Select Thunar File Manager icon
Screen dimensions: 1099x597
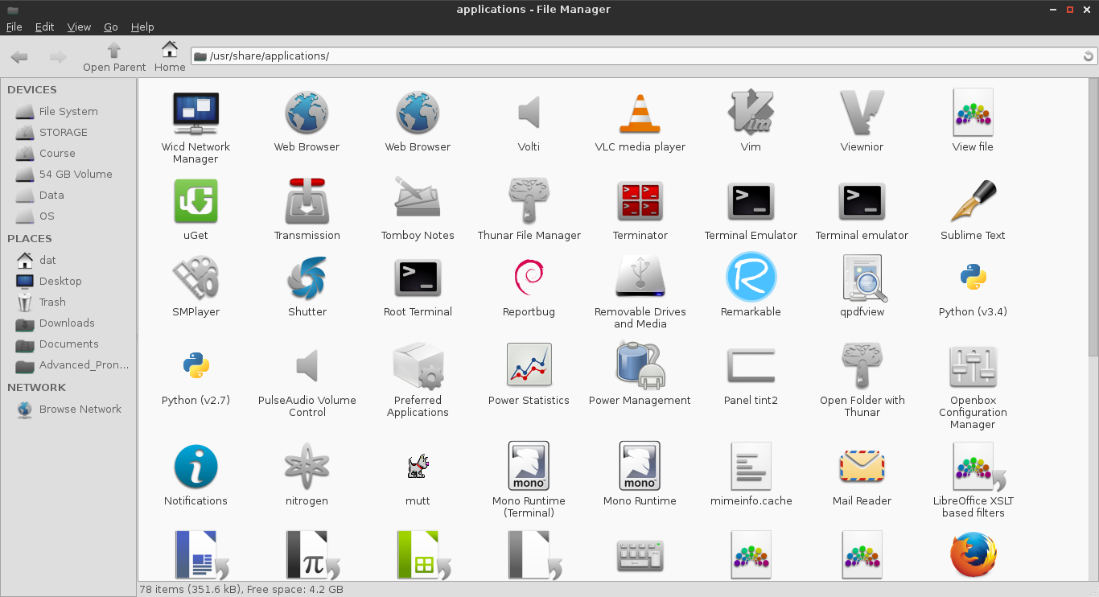529,201
